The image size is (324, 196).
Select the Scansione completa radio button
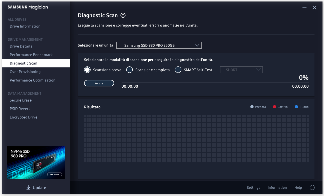129,70
